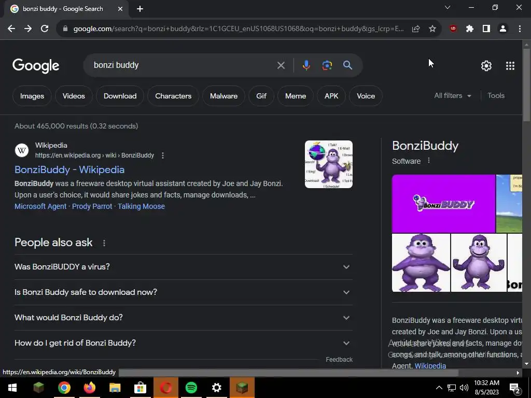Bookmark this page with the star icon
The width and height of the screenshot is (531, 398).
[432, 29]
